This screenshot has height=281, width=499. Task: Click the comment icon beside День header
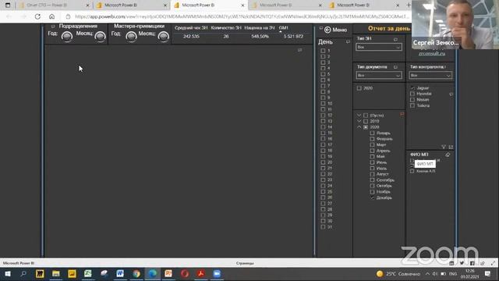click(x=348, y=41)
